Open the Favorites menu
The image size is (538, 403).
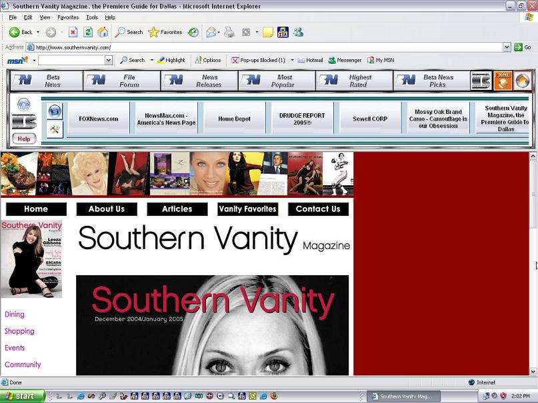(68, 17)
